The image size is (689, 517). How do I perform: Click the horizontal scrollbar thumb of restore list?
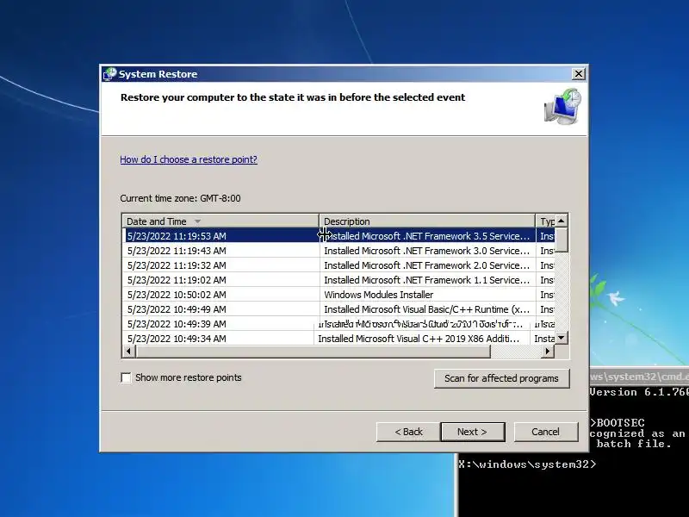click(x=313, y=352)
